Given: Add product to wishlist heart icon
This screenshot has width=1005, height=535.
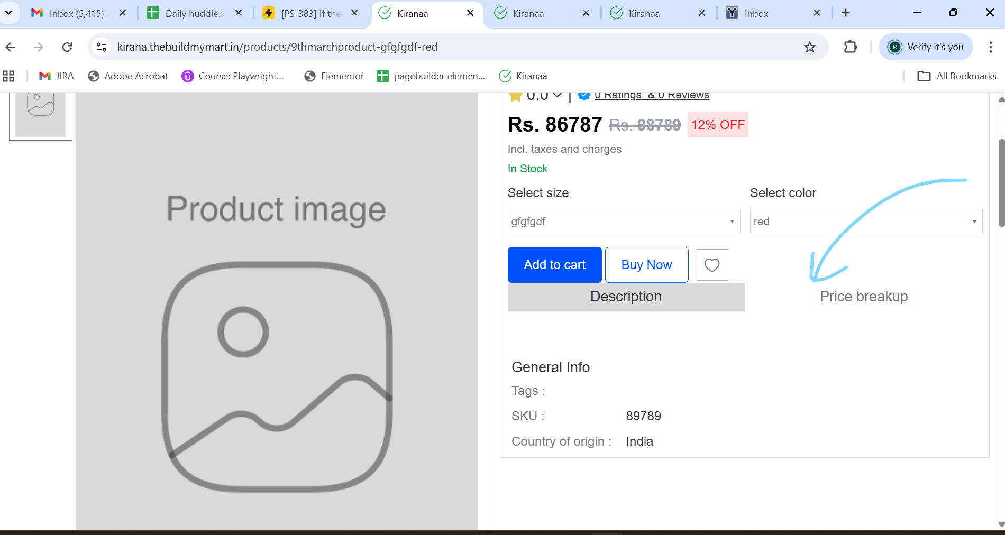Looking at the screenshot, I should 712,265.
